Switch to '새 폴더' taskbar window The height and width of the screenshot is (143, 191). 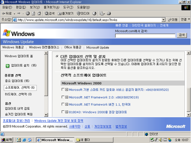coord(94,140)
